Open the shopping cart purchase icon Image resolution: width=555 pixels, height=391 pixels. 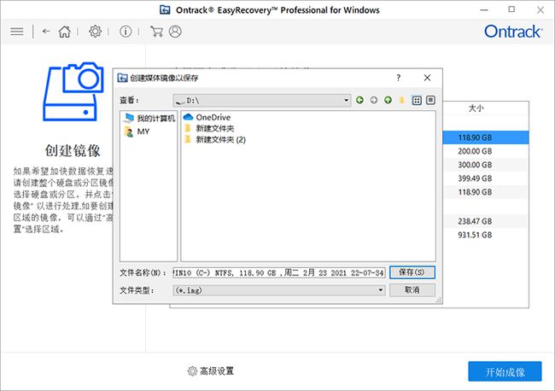[x=155, y=31]
